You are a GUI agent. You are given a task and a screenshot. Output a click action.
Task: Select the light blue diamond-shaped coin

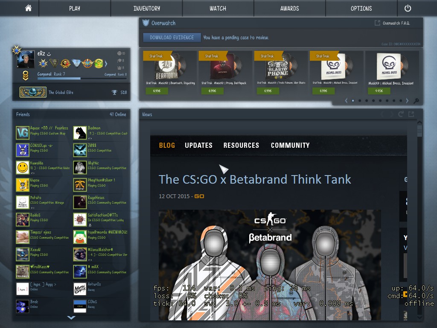point(76,63)
